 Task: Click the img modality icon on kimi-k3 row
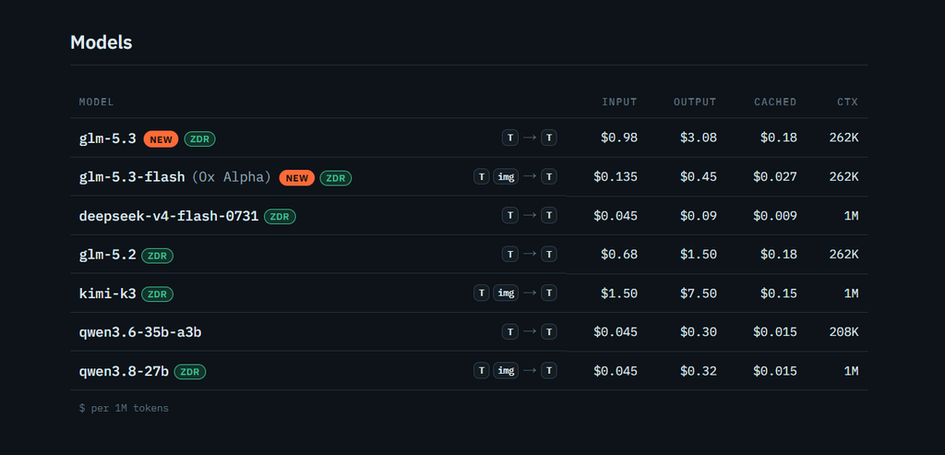[x=506, y=293]
